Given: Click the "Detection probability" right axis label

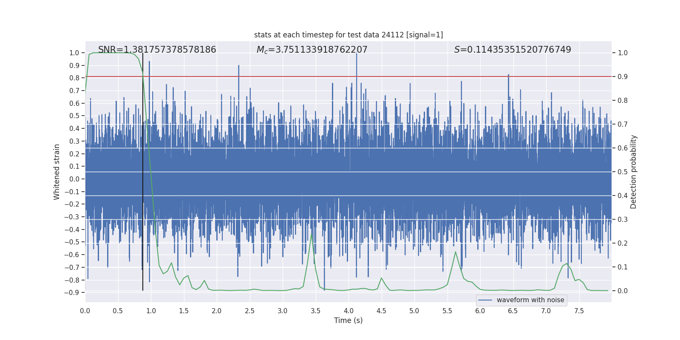Looking at the screenshot, I should tap(634, 172).
